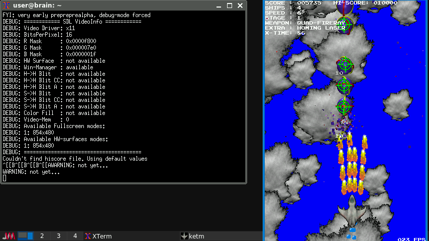The height and width of the screenshot is (241, 429).
Task: Click the WEAPON: QUAD-FIRERAY status line
Action: (305, 23)
